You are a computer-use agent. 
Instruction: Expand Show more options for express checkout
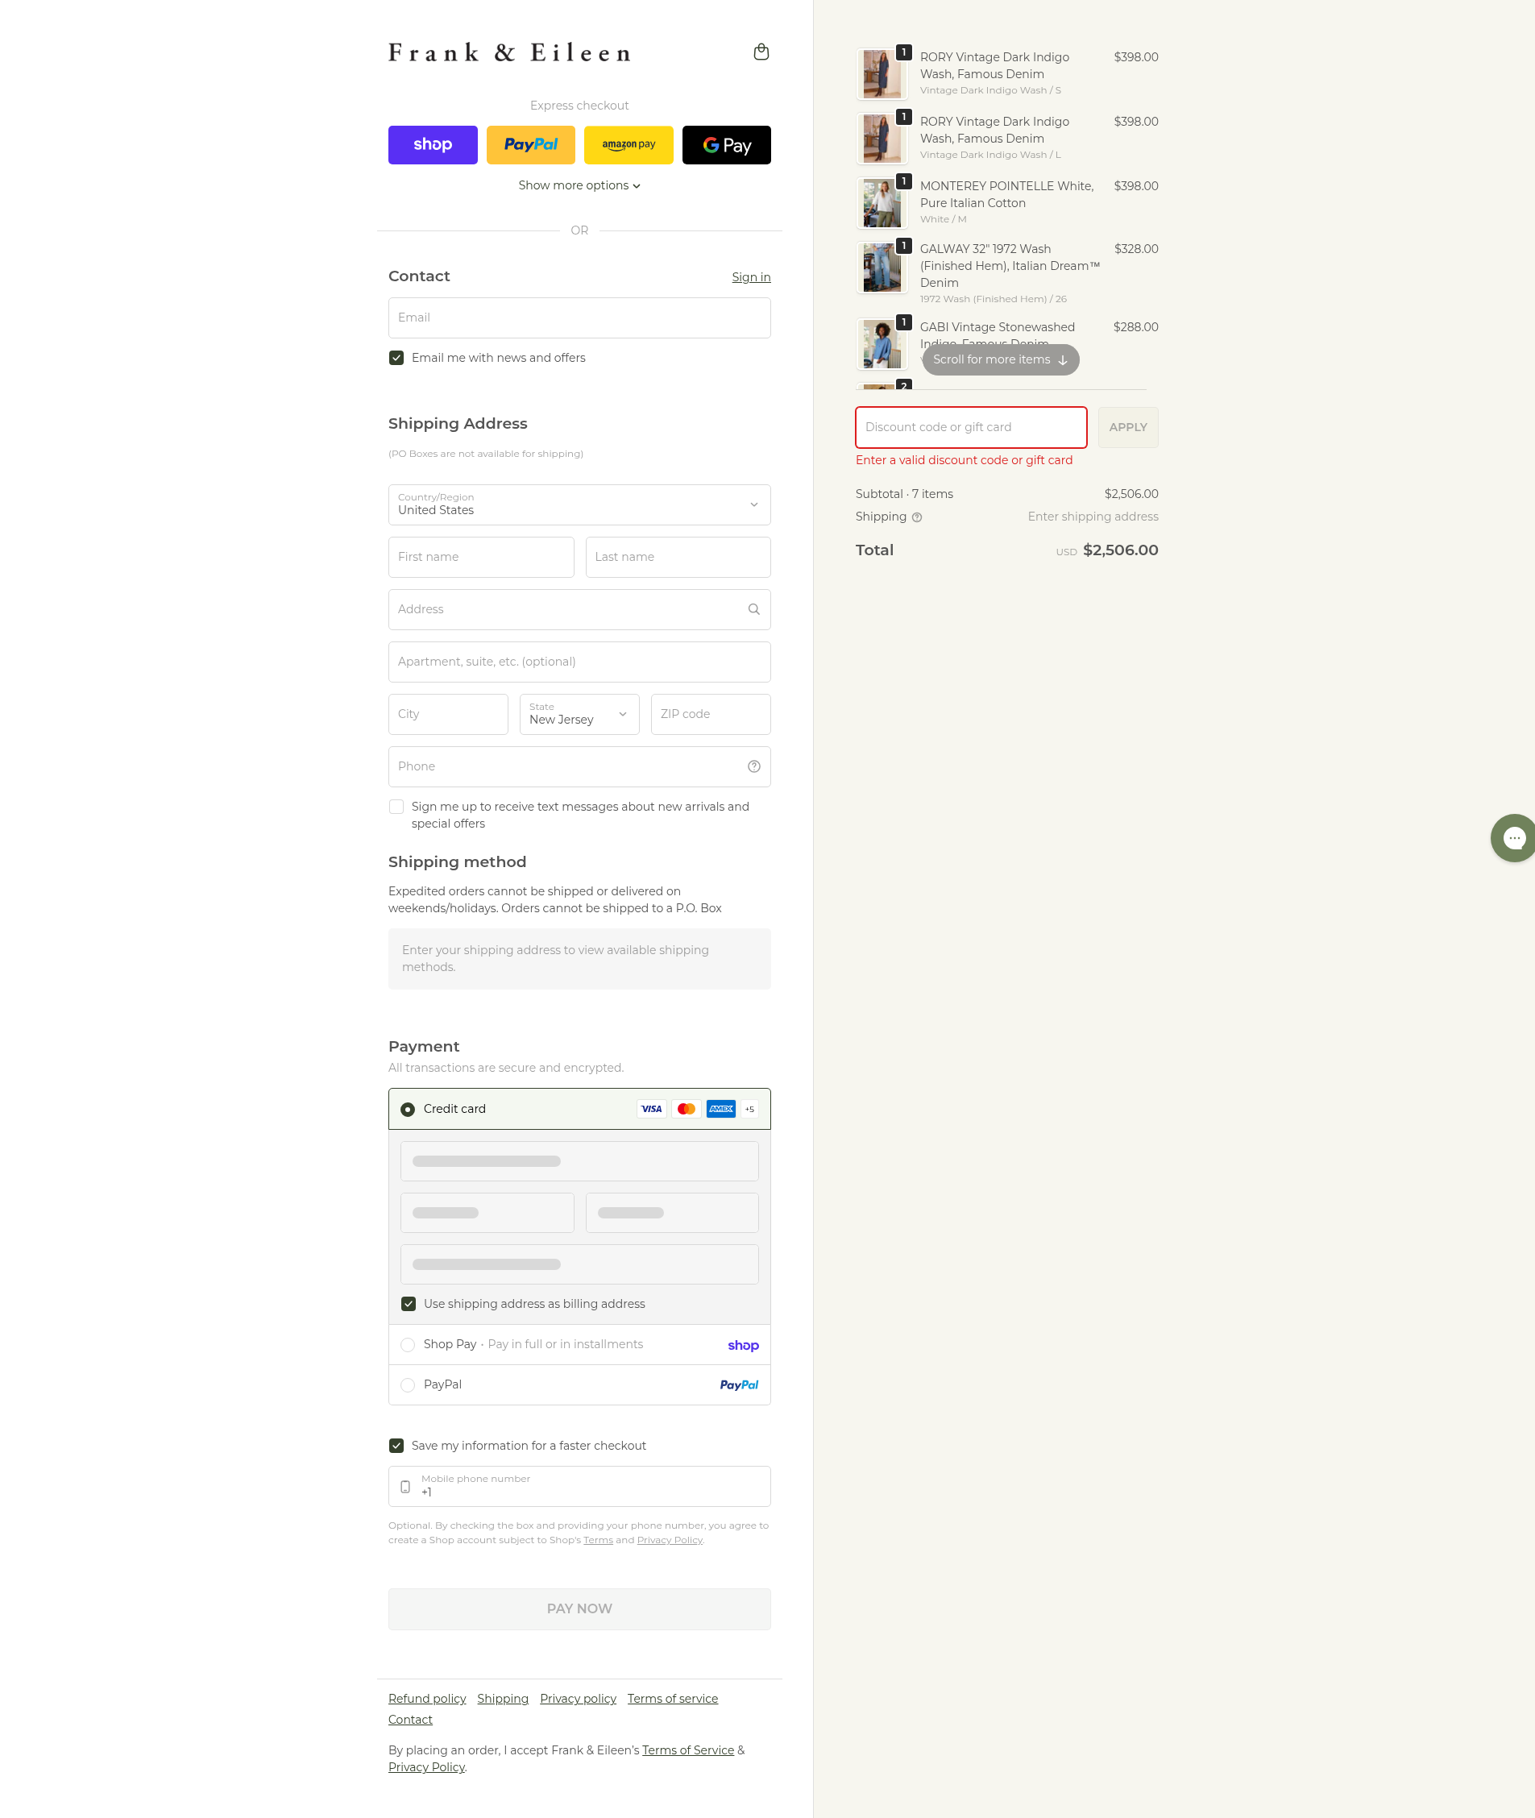coord(579,185)
